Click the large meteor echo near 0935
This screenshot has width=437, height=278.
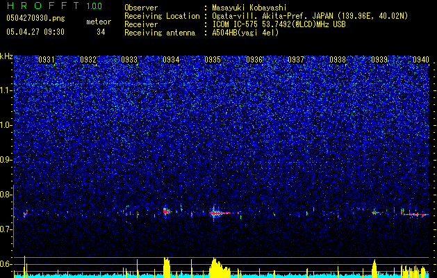(x=218, y=213)
